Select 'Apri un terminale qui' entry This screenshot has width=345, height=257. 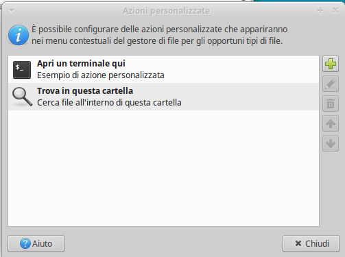point(163,69)
